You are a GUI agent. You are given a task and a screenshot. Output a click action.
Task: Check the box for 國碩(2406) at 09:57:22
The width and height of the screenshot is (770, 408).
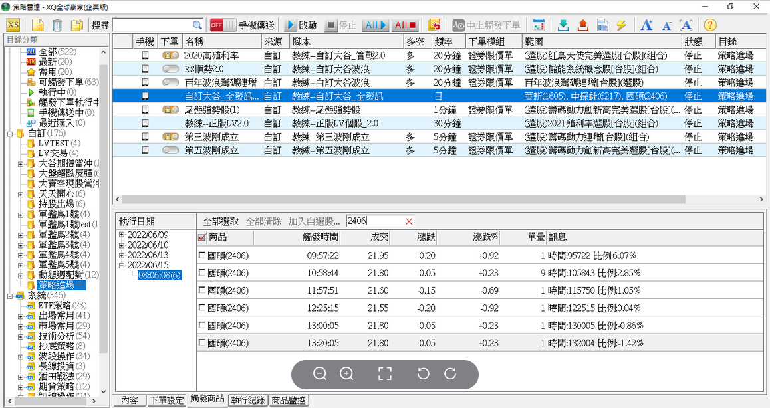coord(202,256)
